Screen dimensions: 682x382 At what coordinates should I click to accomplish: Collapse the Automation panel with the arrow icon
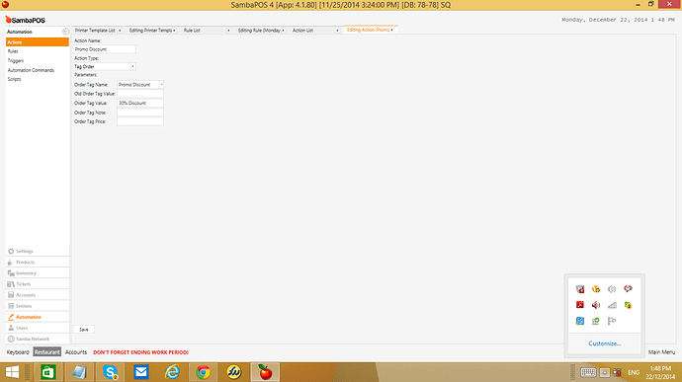(x=65, y=32)
